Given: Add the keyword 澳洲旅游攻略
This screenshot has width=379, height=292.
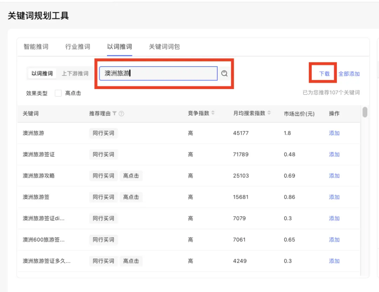Looking at the screenshot, I should [334, 176].
